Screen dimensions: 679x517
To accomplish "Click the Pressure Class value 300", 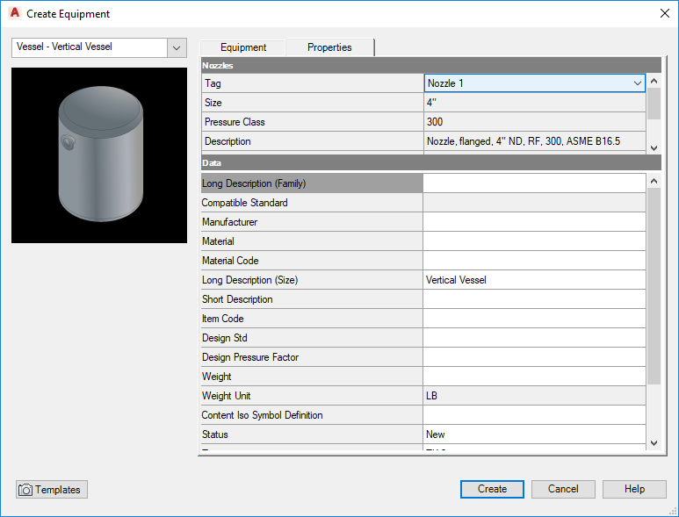I will click(x=534, y=122).
